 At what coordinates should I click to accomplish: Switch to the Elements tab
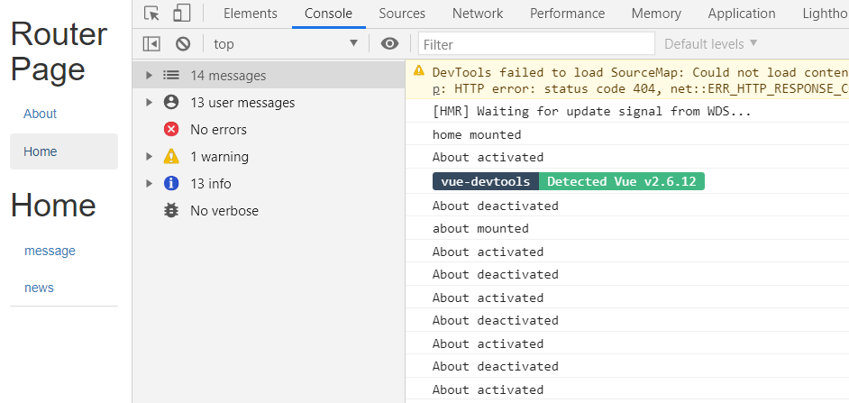point(250,14)
